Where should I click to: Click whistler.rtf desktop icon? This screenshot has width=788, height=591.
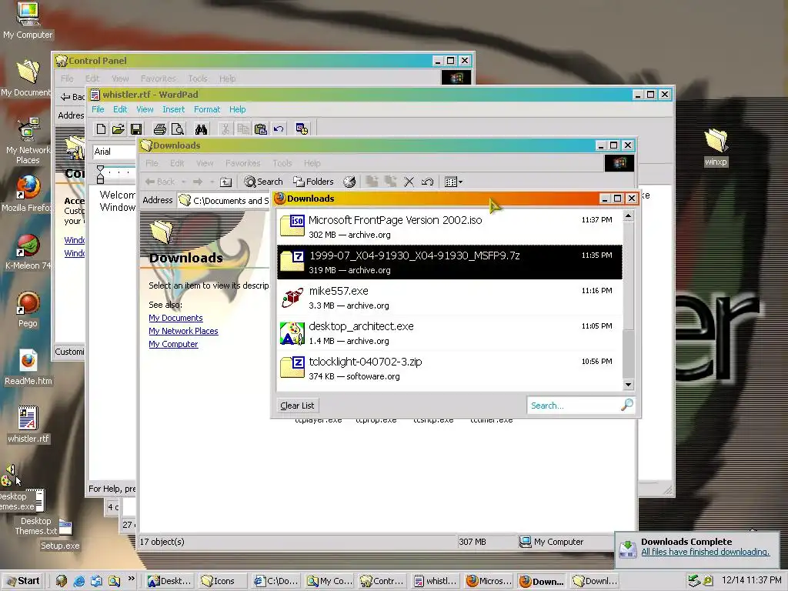(28, 425)
